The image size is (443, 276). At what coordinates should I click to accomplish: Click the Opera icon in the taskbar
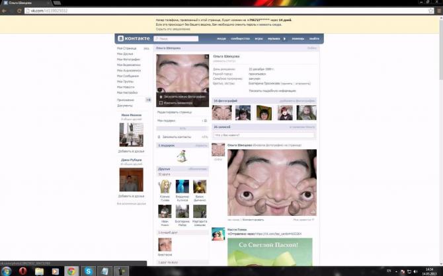22,271
